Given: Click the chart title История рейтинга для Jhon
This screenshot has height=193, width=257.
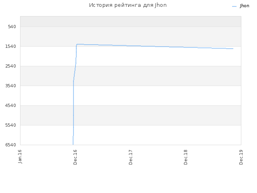Looking at the screenshot, I should [128, 5].
